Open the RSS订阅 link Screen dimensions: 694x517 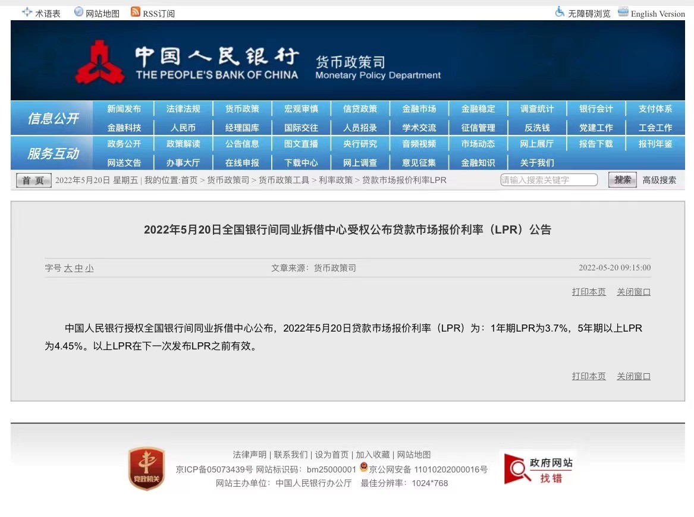pyautogui.click(x=158, y=14)
